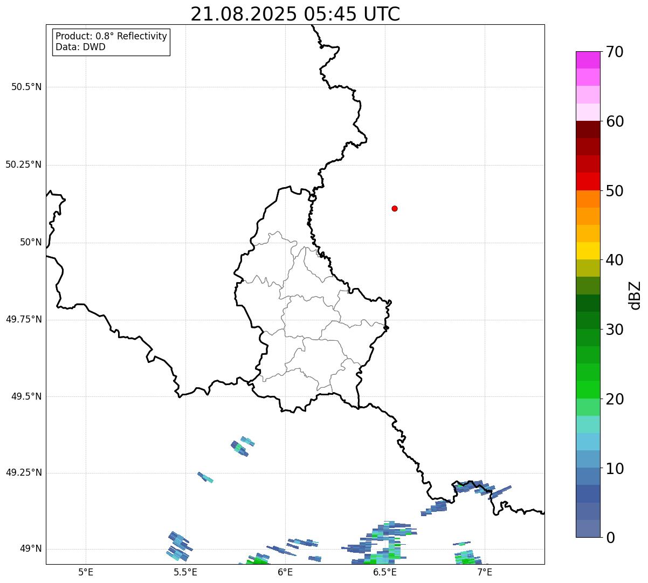
Task: Click the red station marker dot
Action: [395, 208]
